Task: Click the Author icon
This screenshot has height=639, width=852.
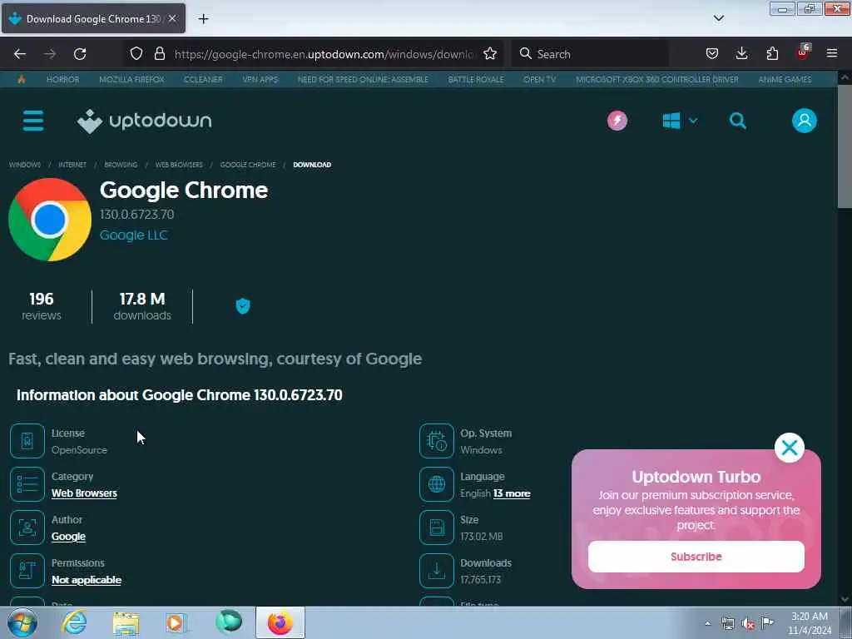Action: coord(27,527)
